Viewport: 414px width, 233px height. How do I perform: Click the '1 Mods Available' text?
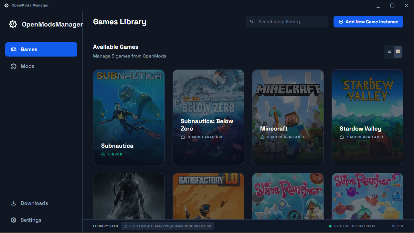point(366,137)
